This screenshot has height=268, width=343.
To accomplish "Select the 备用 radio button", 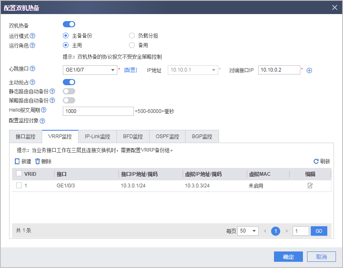I will 131,45.
